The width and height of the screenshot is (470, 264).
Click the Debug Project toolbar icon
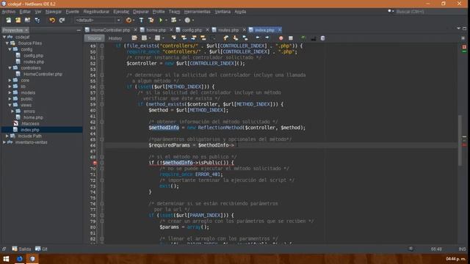pos(173,20)
